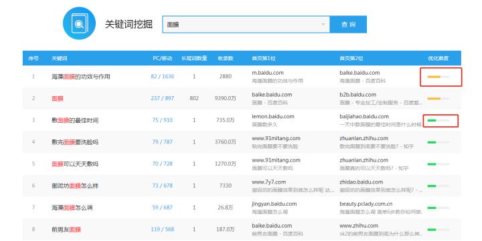
Task: Click index count 3760.0万
Action: (226, 142)
